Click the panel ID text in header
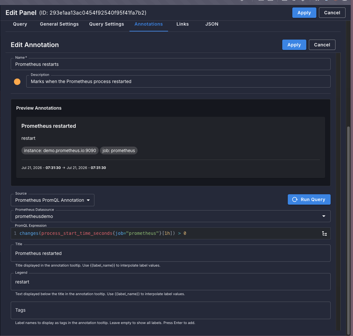Screen dimensions: 353x336 point(93,13)
